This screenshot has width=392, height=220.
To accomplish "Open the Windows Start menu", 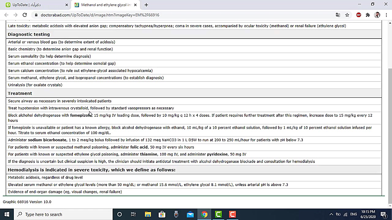I will click(7, 215).
